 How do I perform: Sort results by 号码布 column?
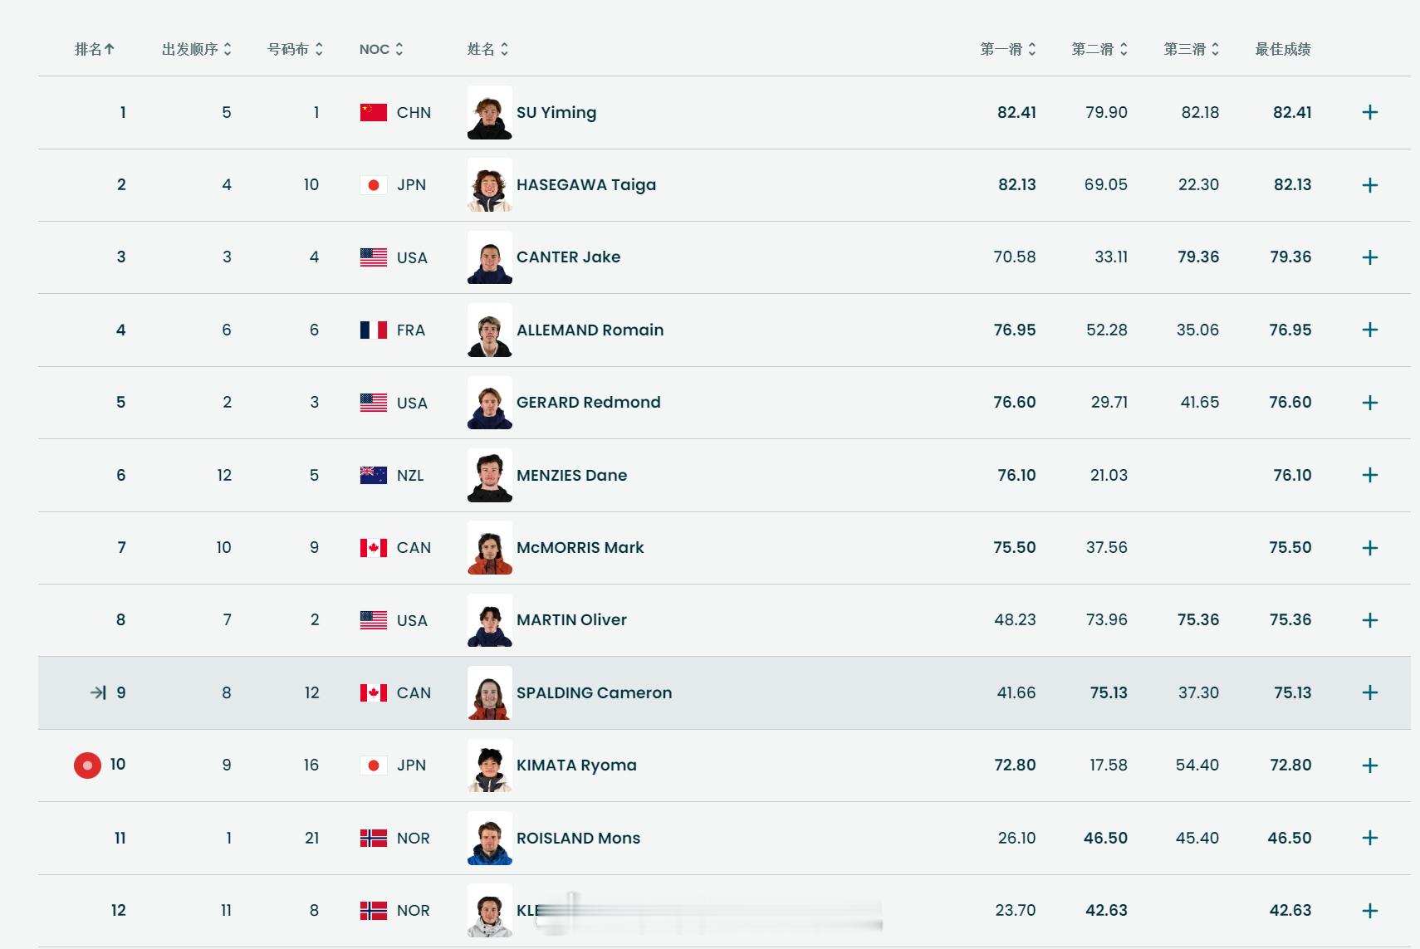coord(295,49)
